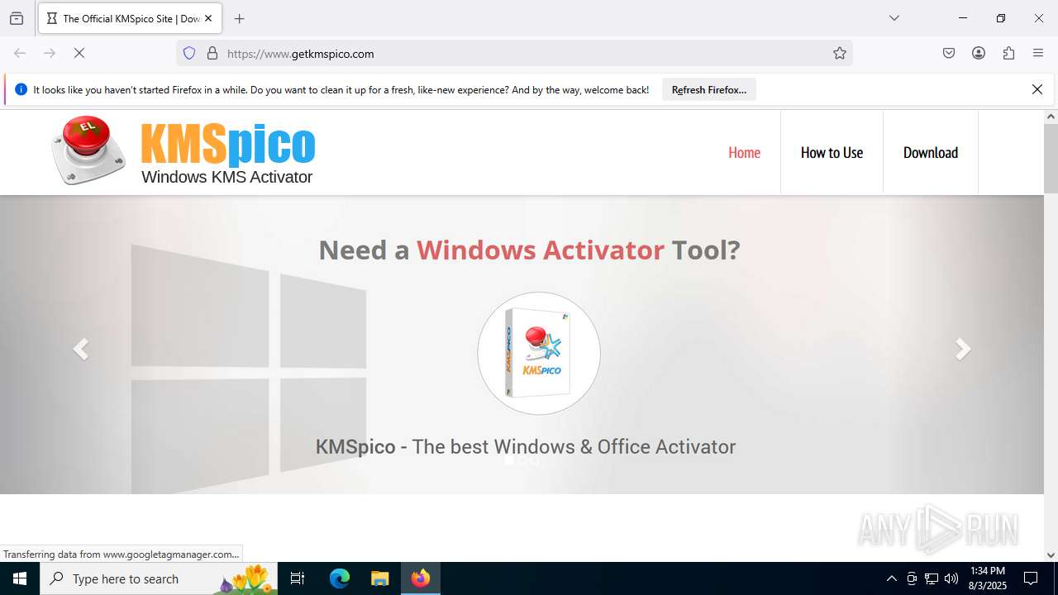Click 'KMSpico - The best Windows & Office Activator' text
Viewport: 1058px width, 595px height.
tap(526, 446)
